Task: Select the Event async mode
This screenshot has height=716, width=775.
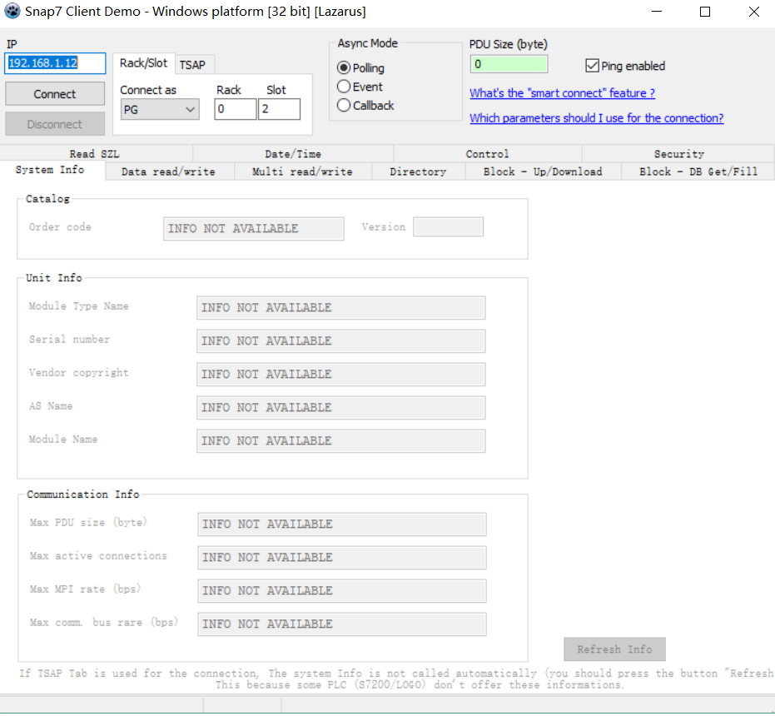Action: coord(360,87)
